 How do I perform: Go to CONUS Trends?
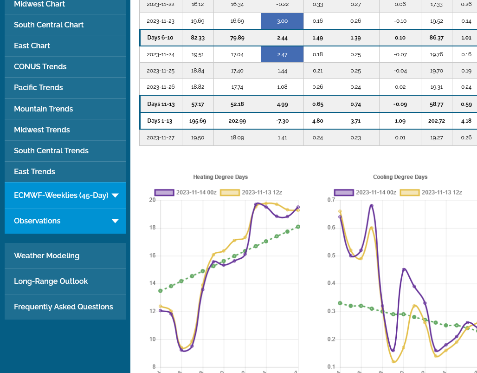tap(40, 66)
